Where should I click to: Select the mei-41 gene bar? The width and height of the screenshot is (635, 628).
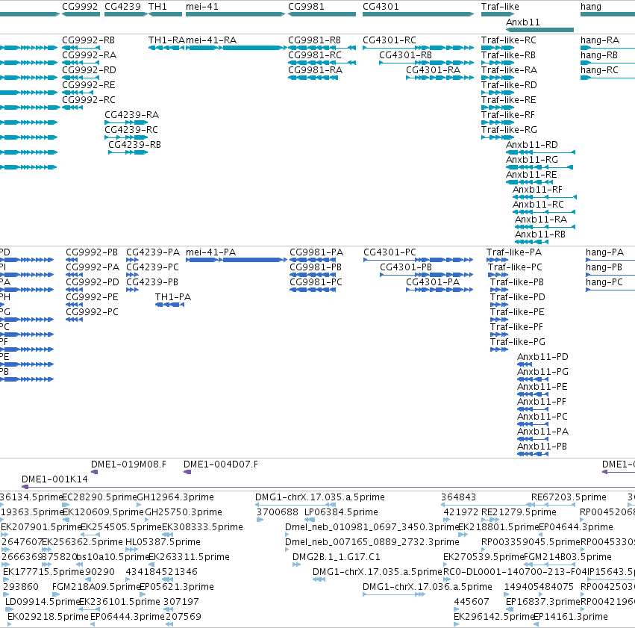point(235,14)
